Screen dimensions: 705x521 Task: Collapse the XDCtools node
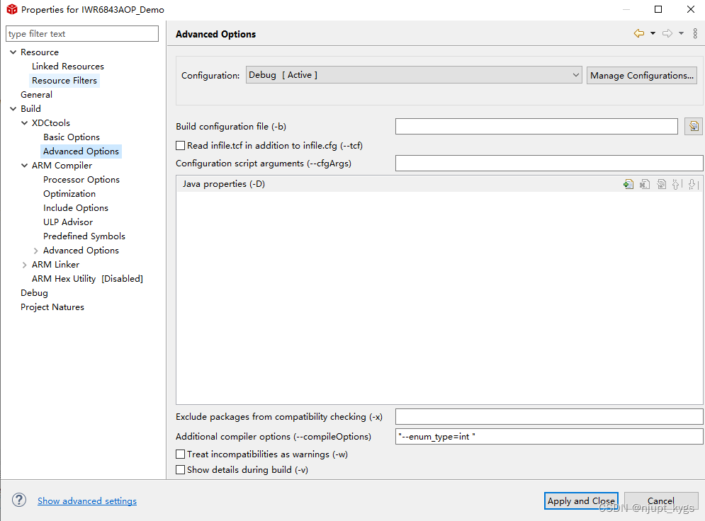tap(24, 123)
